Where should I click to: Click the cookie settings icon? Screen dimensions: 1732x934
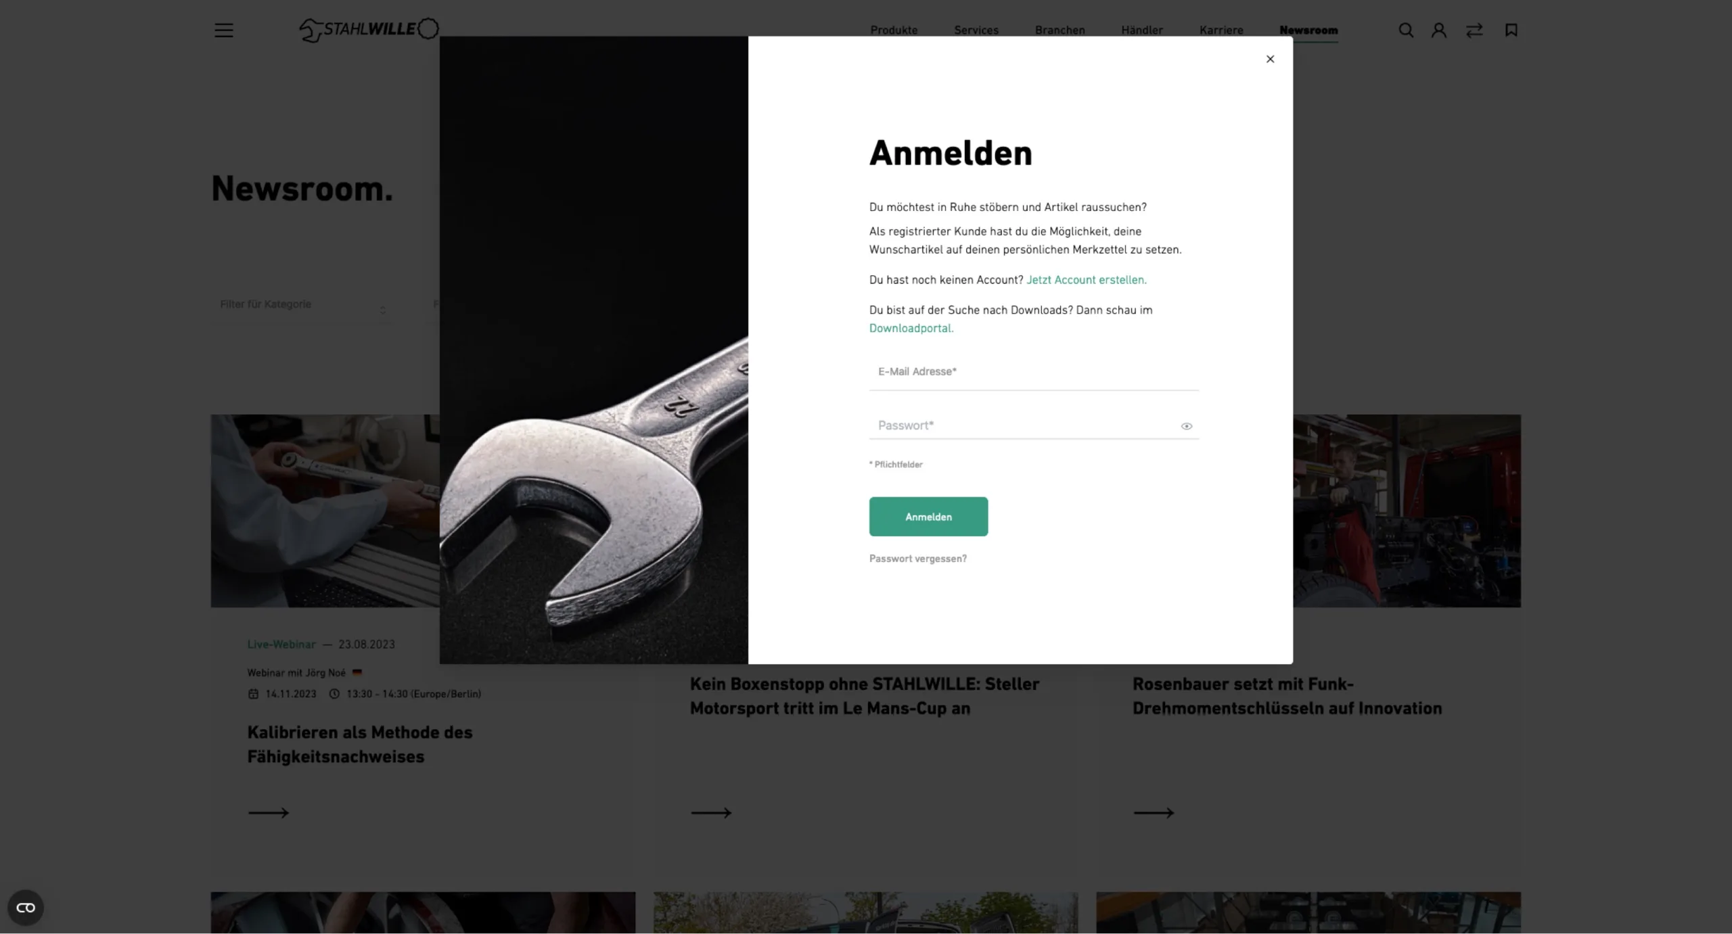click(x=26, y=908)
